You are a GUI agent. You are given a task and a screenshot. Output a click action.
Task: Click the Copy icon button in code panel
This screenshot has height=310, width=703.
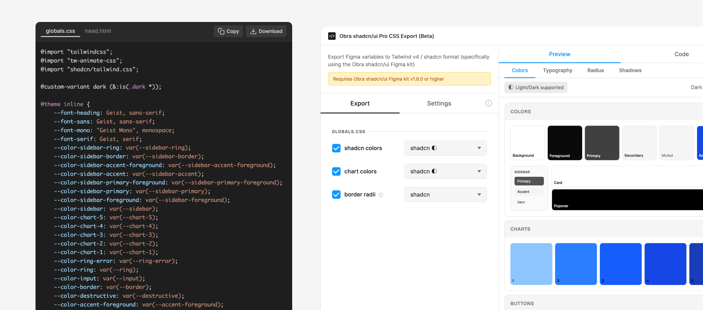coord(228,31)
